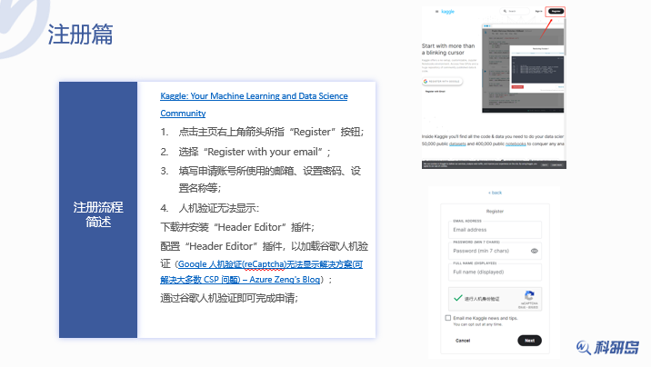
Task: Click the black Register button in the Kaggle header
Action: [x=556, y=11]
